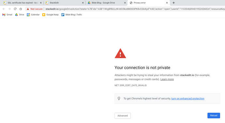Click the blue Reload button
Screen dimensions: 225x123
coord(214,116)
